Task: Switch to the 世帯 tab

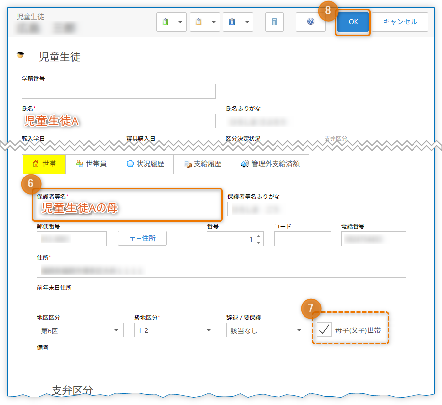Action: [x=44, y=164]
